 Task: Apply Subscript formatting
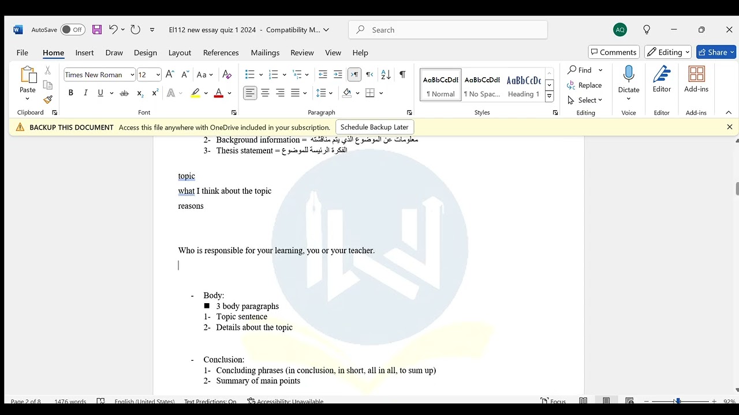[140, 93]
